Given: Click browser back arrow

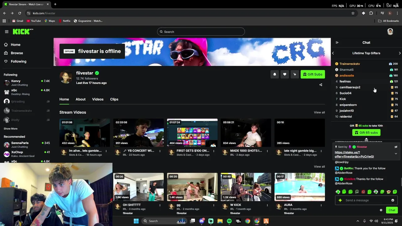Looking at the screenshot, I should click(4, 13).
